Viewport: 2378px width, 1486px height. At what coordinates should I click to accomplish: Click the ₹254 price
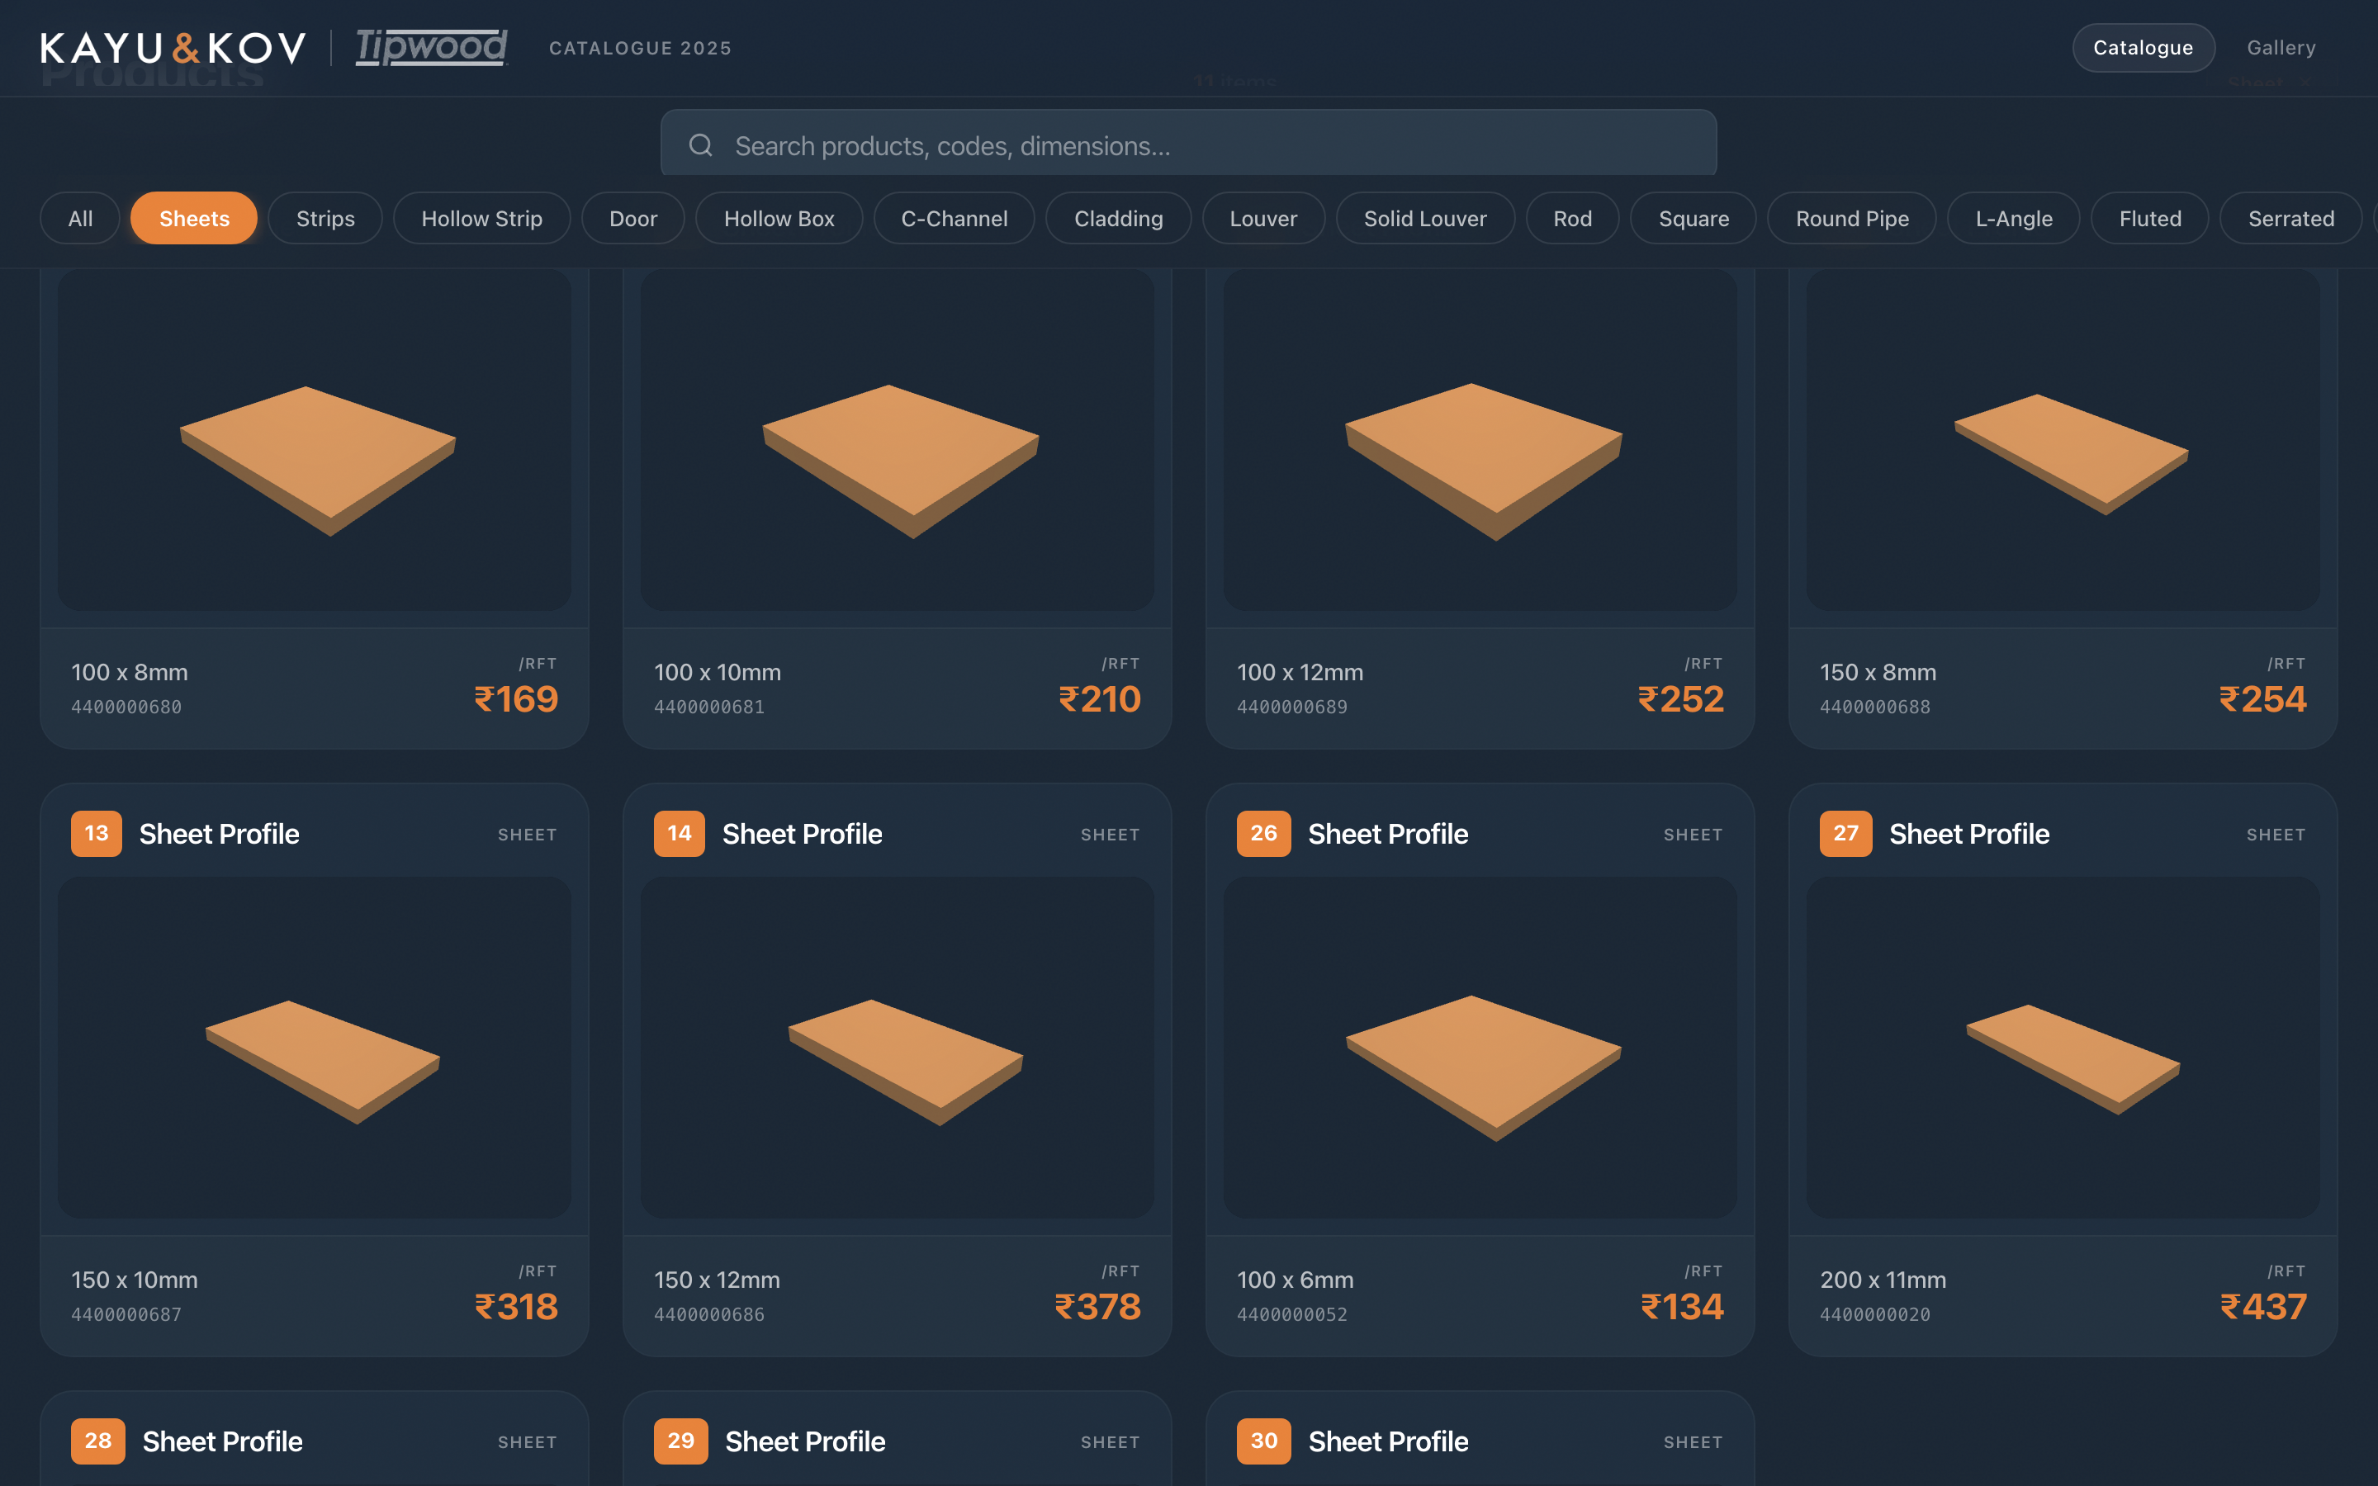(2263, 698)
